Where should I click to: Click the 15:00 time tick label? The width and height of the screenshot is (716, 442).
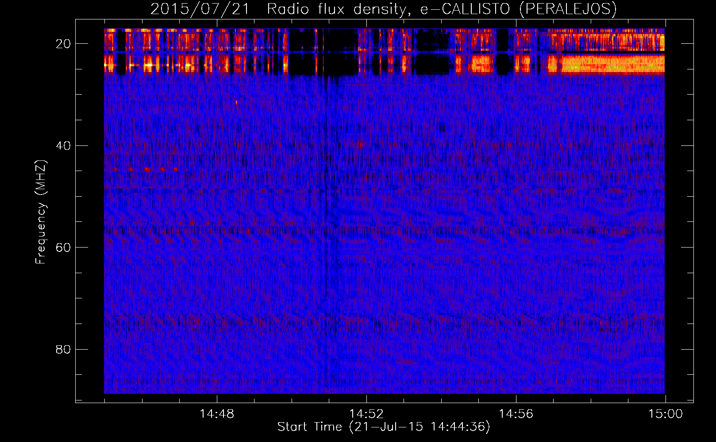point(666,414)
